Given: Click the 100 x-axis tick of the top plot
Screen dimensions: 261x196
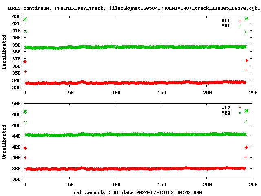Looking at the screenshot, I should (116, 93).
